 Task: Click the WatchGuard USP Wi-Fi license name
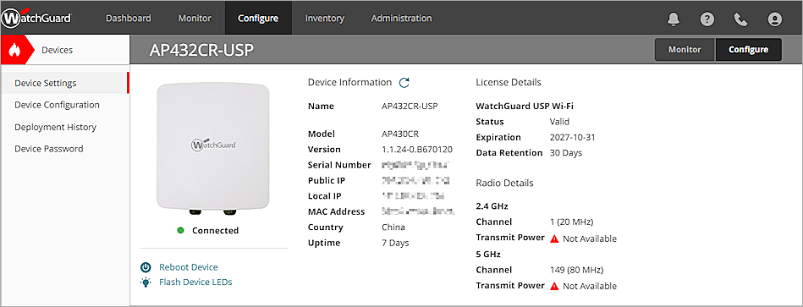tap(525, 107)
